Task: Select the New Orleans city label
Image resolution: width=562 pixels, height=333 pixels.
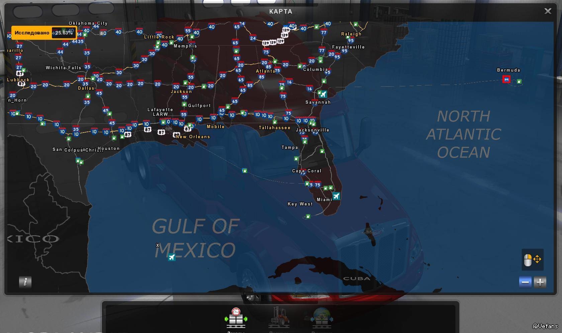Action: (x=193, y=137)
